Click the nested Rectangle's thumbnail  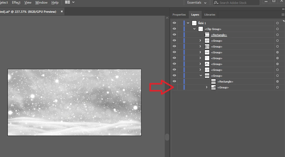[213, 81]
